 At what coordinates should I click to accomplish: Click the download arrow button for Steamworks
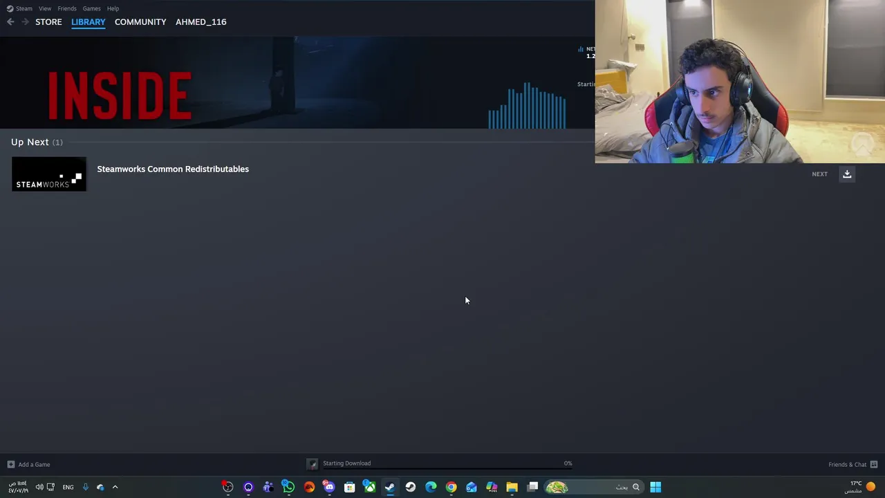pyautogui.click(x=847, y=174)
